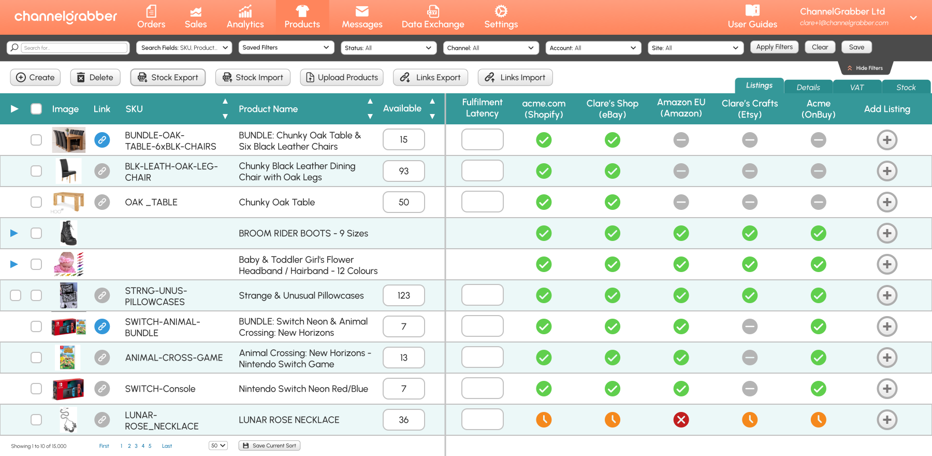The width and height of the screenshot is (932, 456).
Task: Click the green OnBuy tick for ANIMAL-CROSS-GAME
Action: click(x=818, y=358)
